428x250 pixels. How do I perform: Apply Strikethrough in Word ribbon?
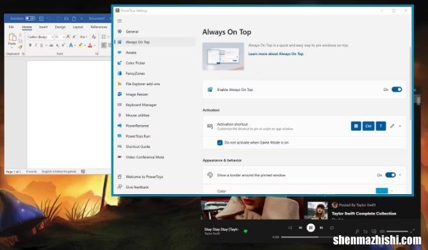coord(51,45)
